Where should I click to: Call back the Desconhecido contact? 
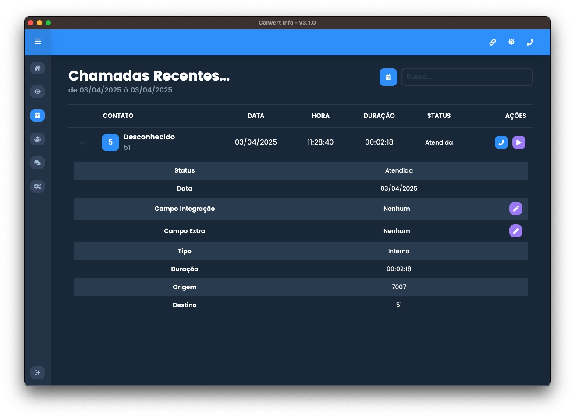click(501, 142)
